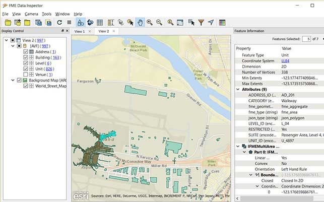Float the Display Control panel

(62, 31)
